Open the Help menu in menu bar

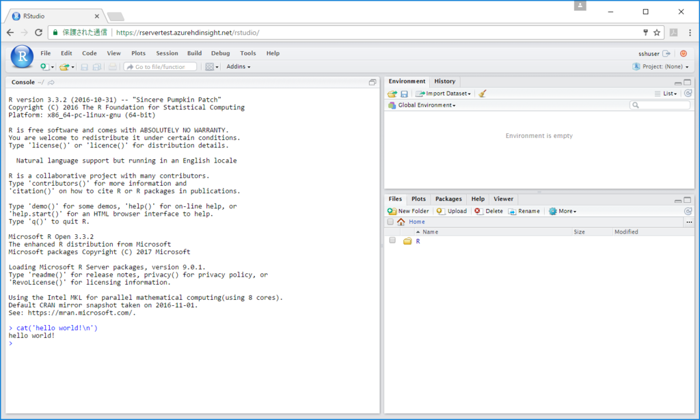click(x=273, y=53)
